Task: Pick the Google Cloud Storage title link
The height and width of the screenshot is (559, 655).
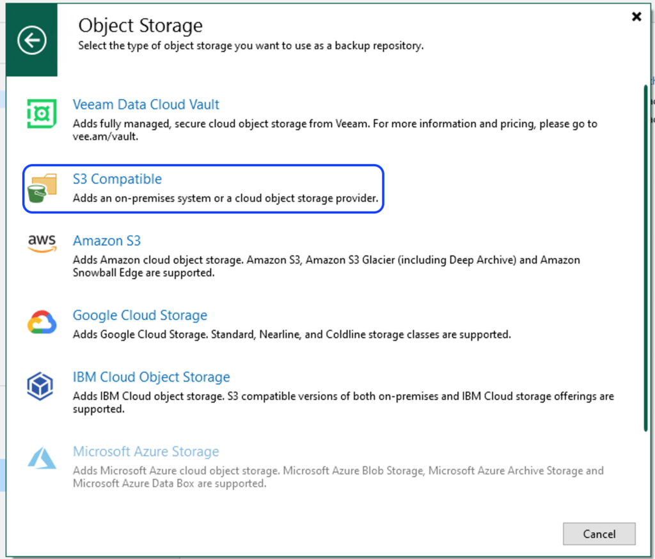Action: point(140,316)
